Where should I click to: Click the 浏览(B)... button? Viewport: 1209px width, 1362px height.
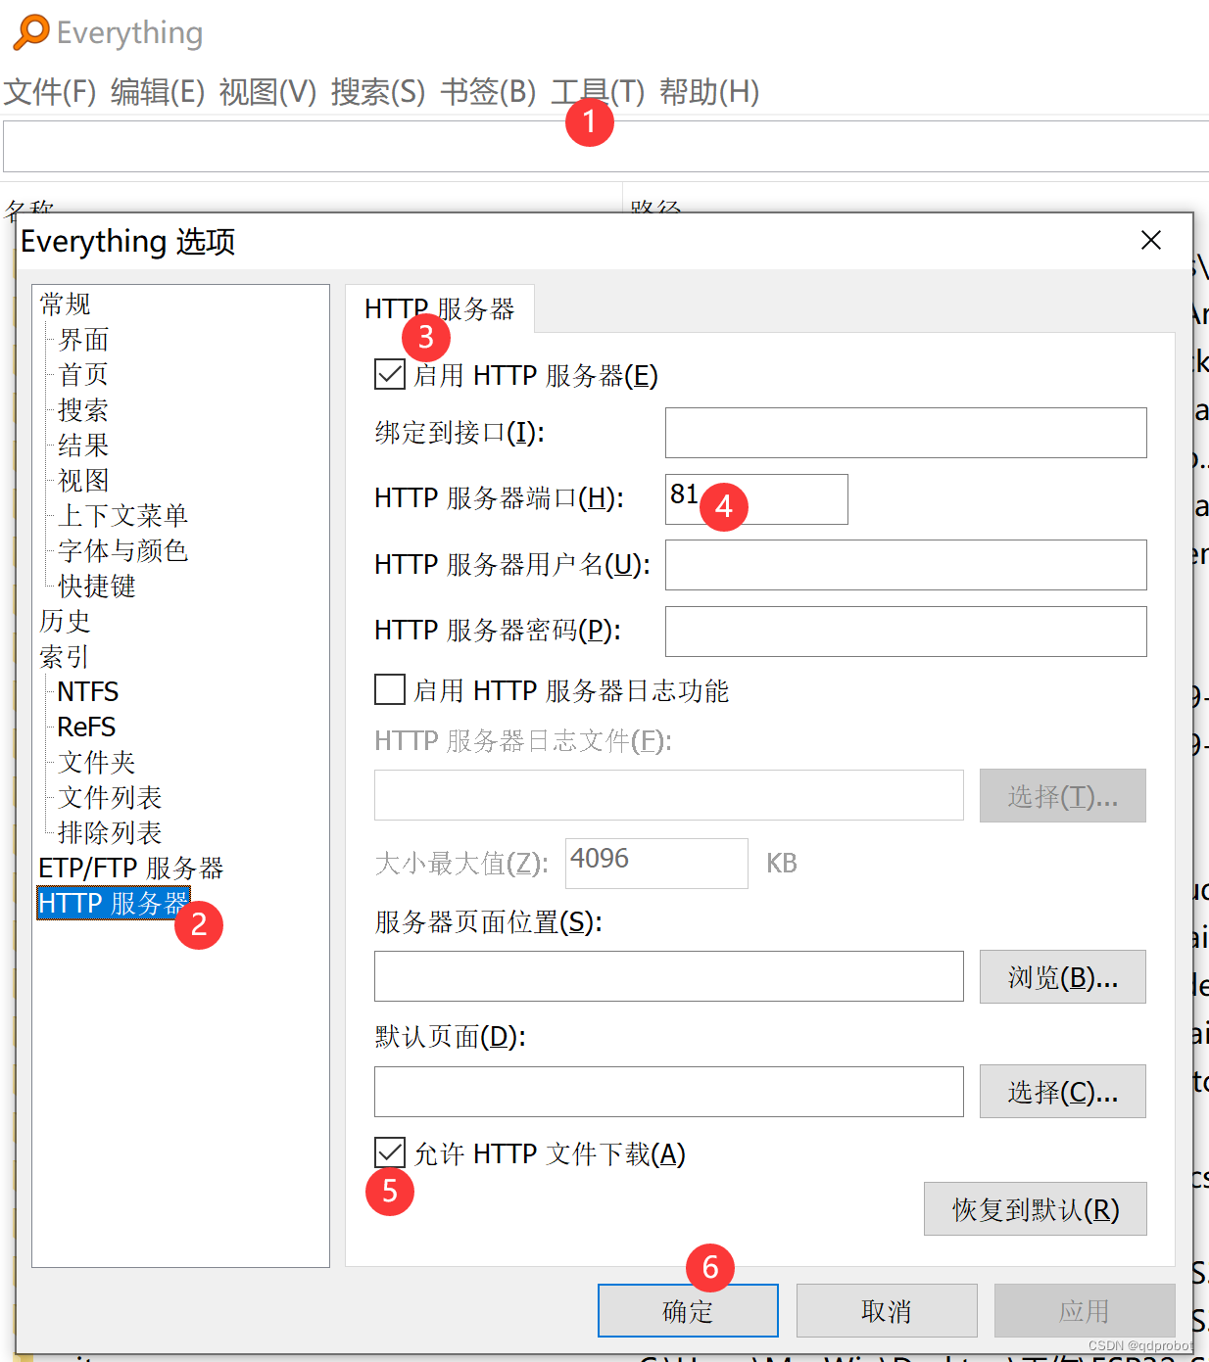(1062, 976)
